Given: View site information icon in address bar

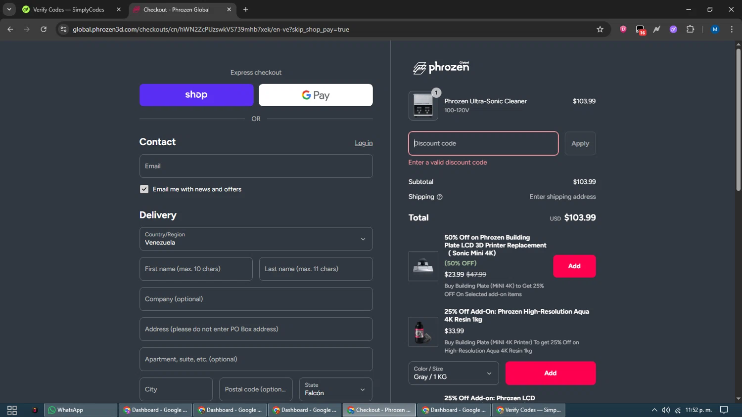Looking at the screenshot, I should [x=63, y=29].
